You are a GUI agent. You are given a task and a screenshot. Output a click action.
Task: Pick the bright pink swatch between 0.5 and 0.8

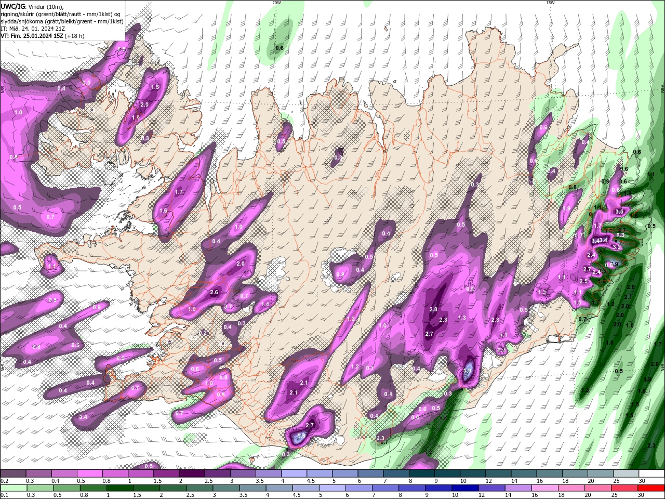tap(89, 474)
